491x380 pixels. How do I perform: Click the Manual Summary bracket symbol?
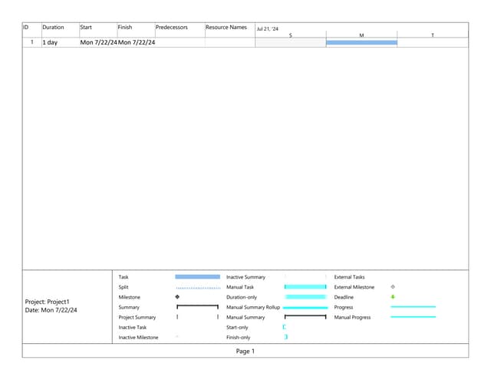305,316
